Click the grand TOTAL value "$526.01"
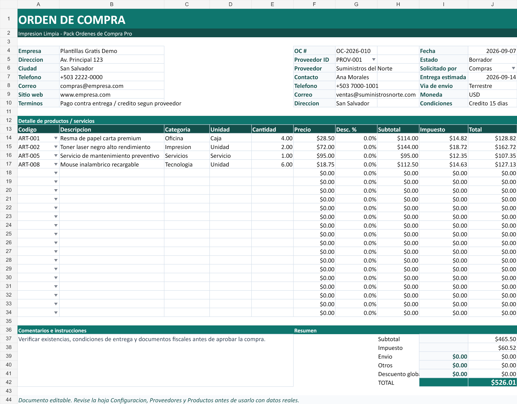 tap(493, 382)
